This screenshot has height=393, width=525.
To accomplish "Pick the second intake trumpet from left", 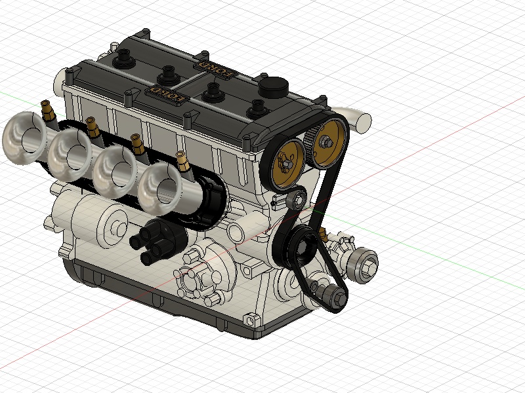I will coord(70,155).
